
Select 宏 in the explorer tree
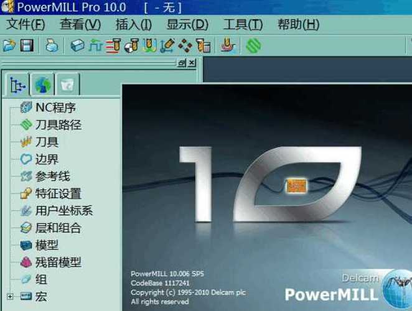(x=41, y=297)
